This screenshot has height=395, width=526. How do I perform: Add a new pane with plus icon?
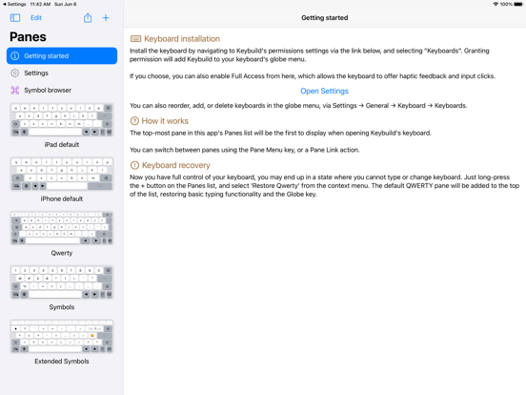point(106,18)
